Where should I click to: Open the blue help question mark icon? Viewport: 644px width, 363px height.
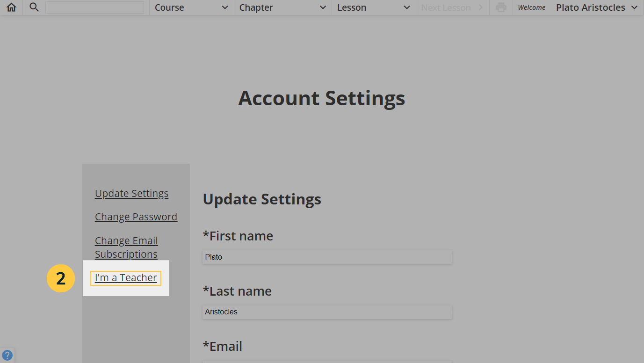(x=7, y=355)
